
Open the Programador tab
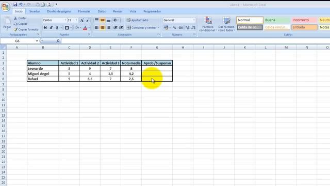click(152, 11)
